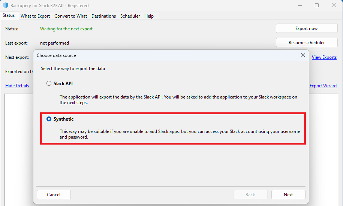Click the Synthetic option description paragraph
This screenshot has height=206, width=343.
point(180,134)
